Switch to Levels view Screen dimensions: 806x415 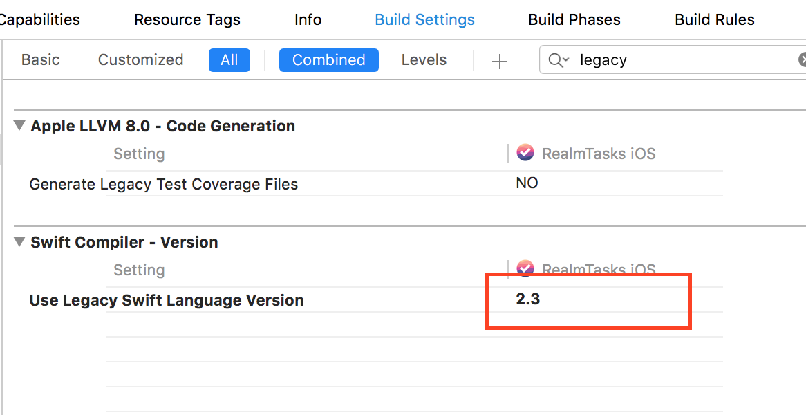point(424,60)
